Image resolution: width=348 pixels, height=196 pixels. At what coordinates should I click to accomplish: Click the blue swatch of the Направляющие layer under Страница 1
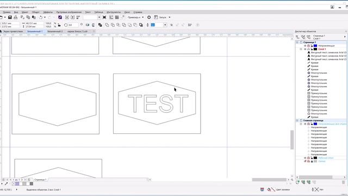[x=315, y=46]
